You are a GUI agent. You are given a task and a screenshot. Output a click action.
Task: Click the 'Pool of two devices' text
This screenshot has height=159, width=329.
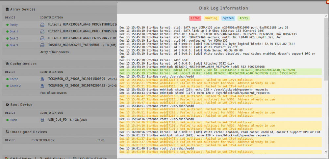[x=54, y=93]
